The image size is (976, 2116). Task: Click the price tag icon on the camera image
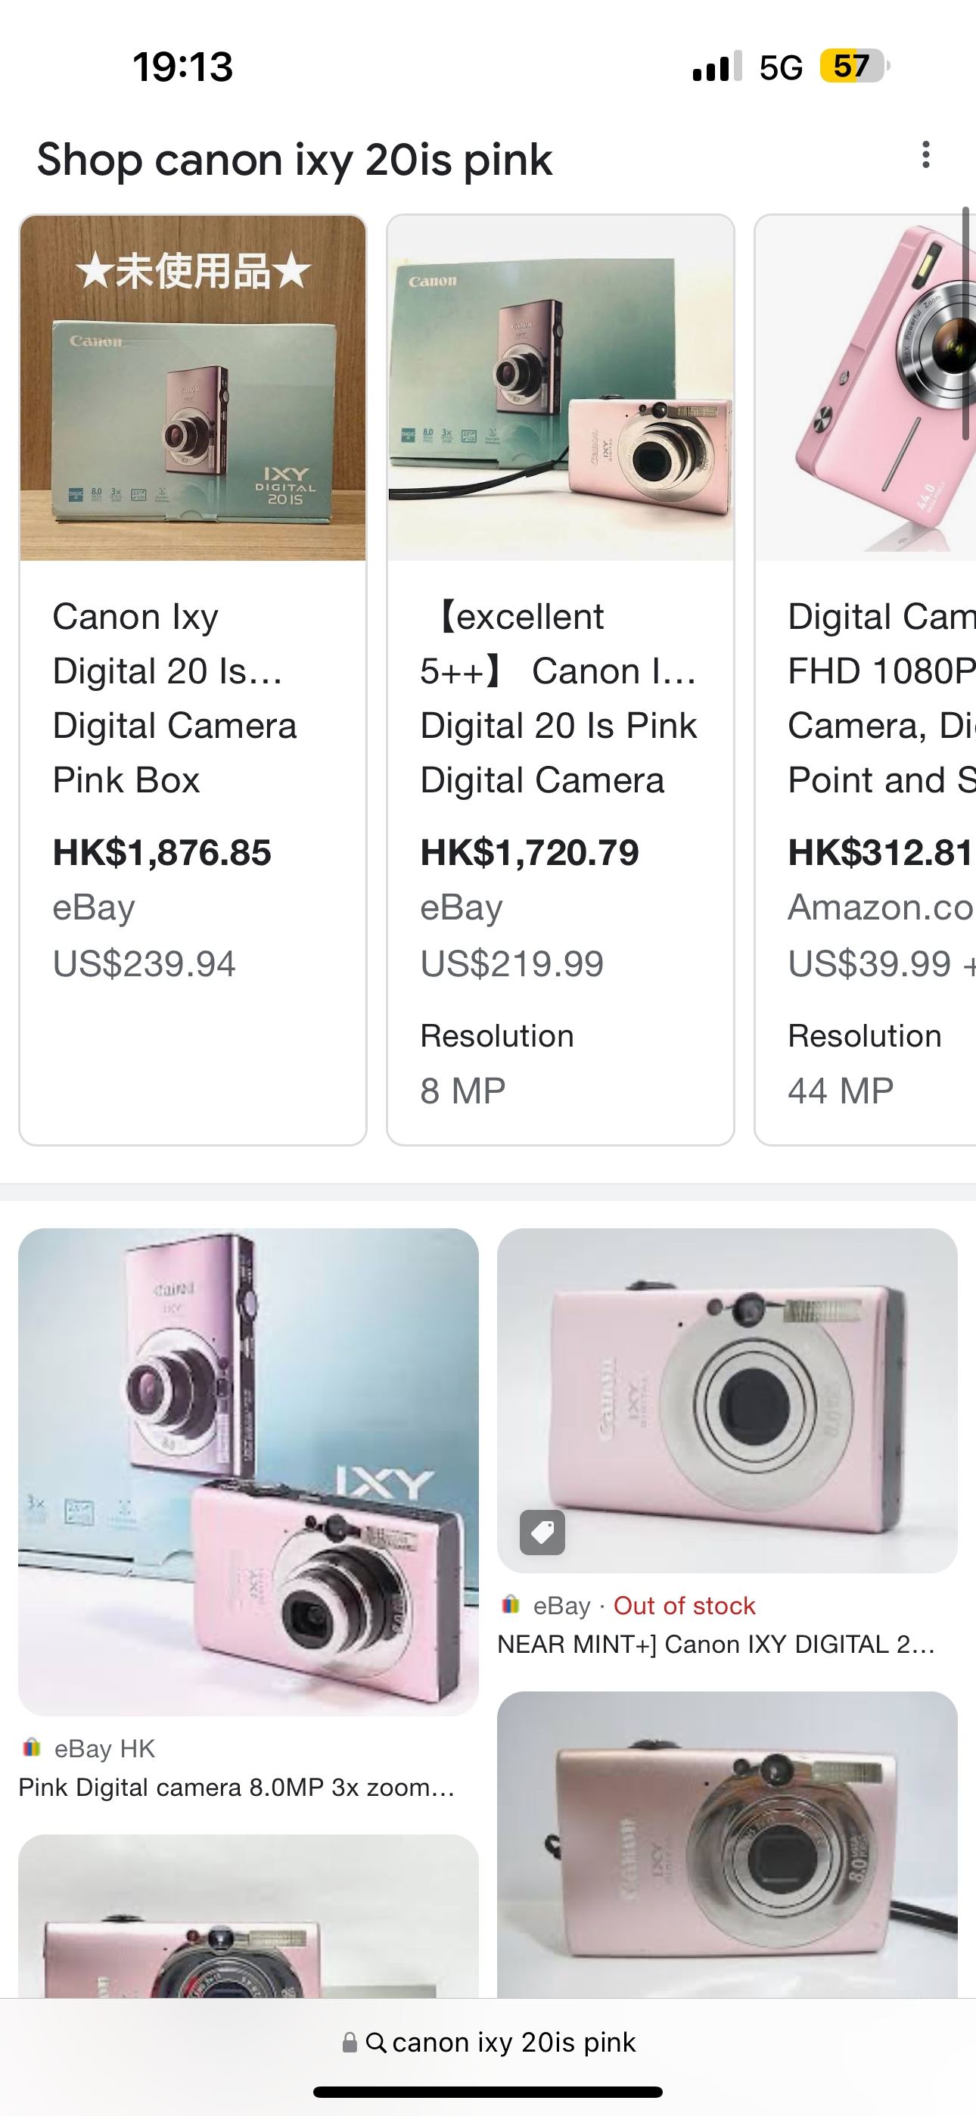pyautogui.click(x=544, y=1533)
